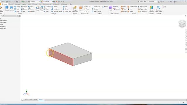Create a freeform Box

(110, 8)
